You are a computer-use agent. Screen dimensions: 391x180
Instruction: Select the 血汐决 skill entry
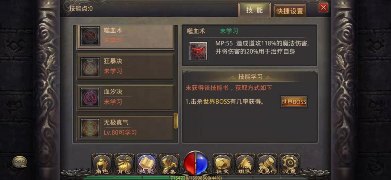tap(125, 97)
